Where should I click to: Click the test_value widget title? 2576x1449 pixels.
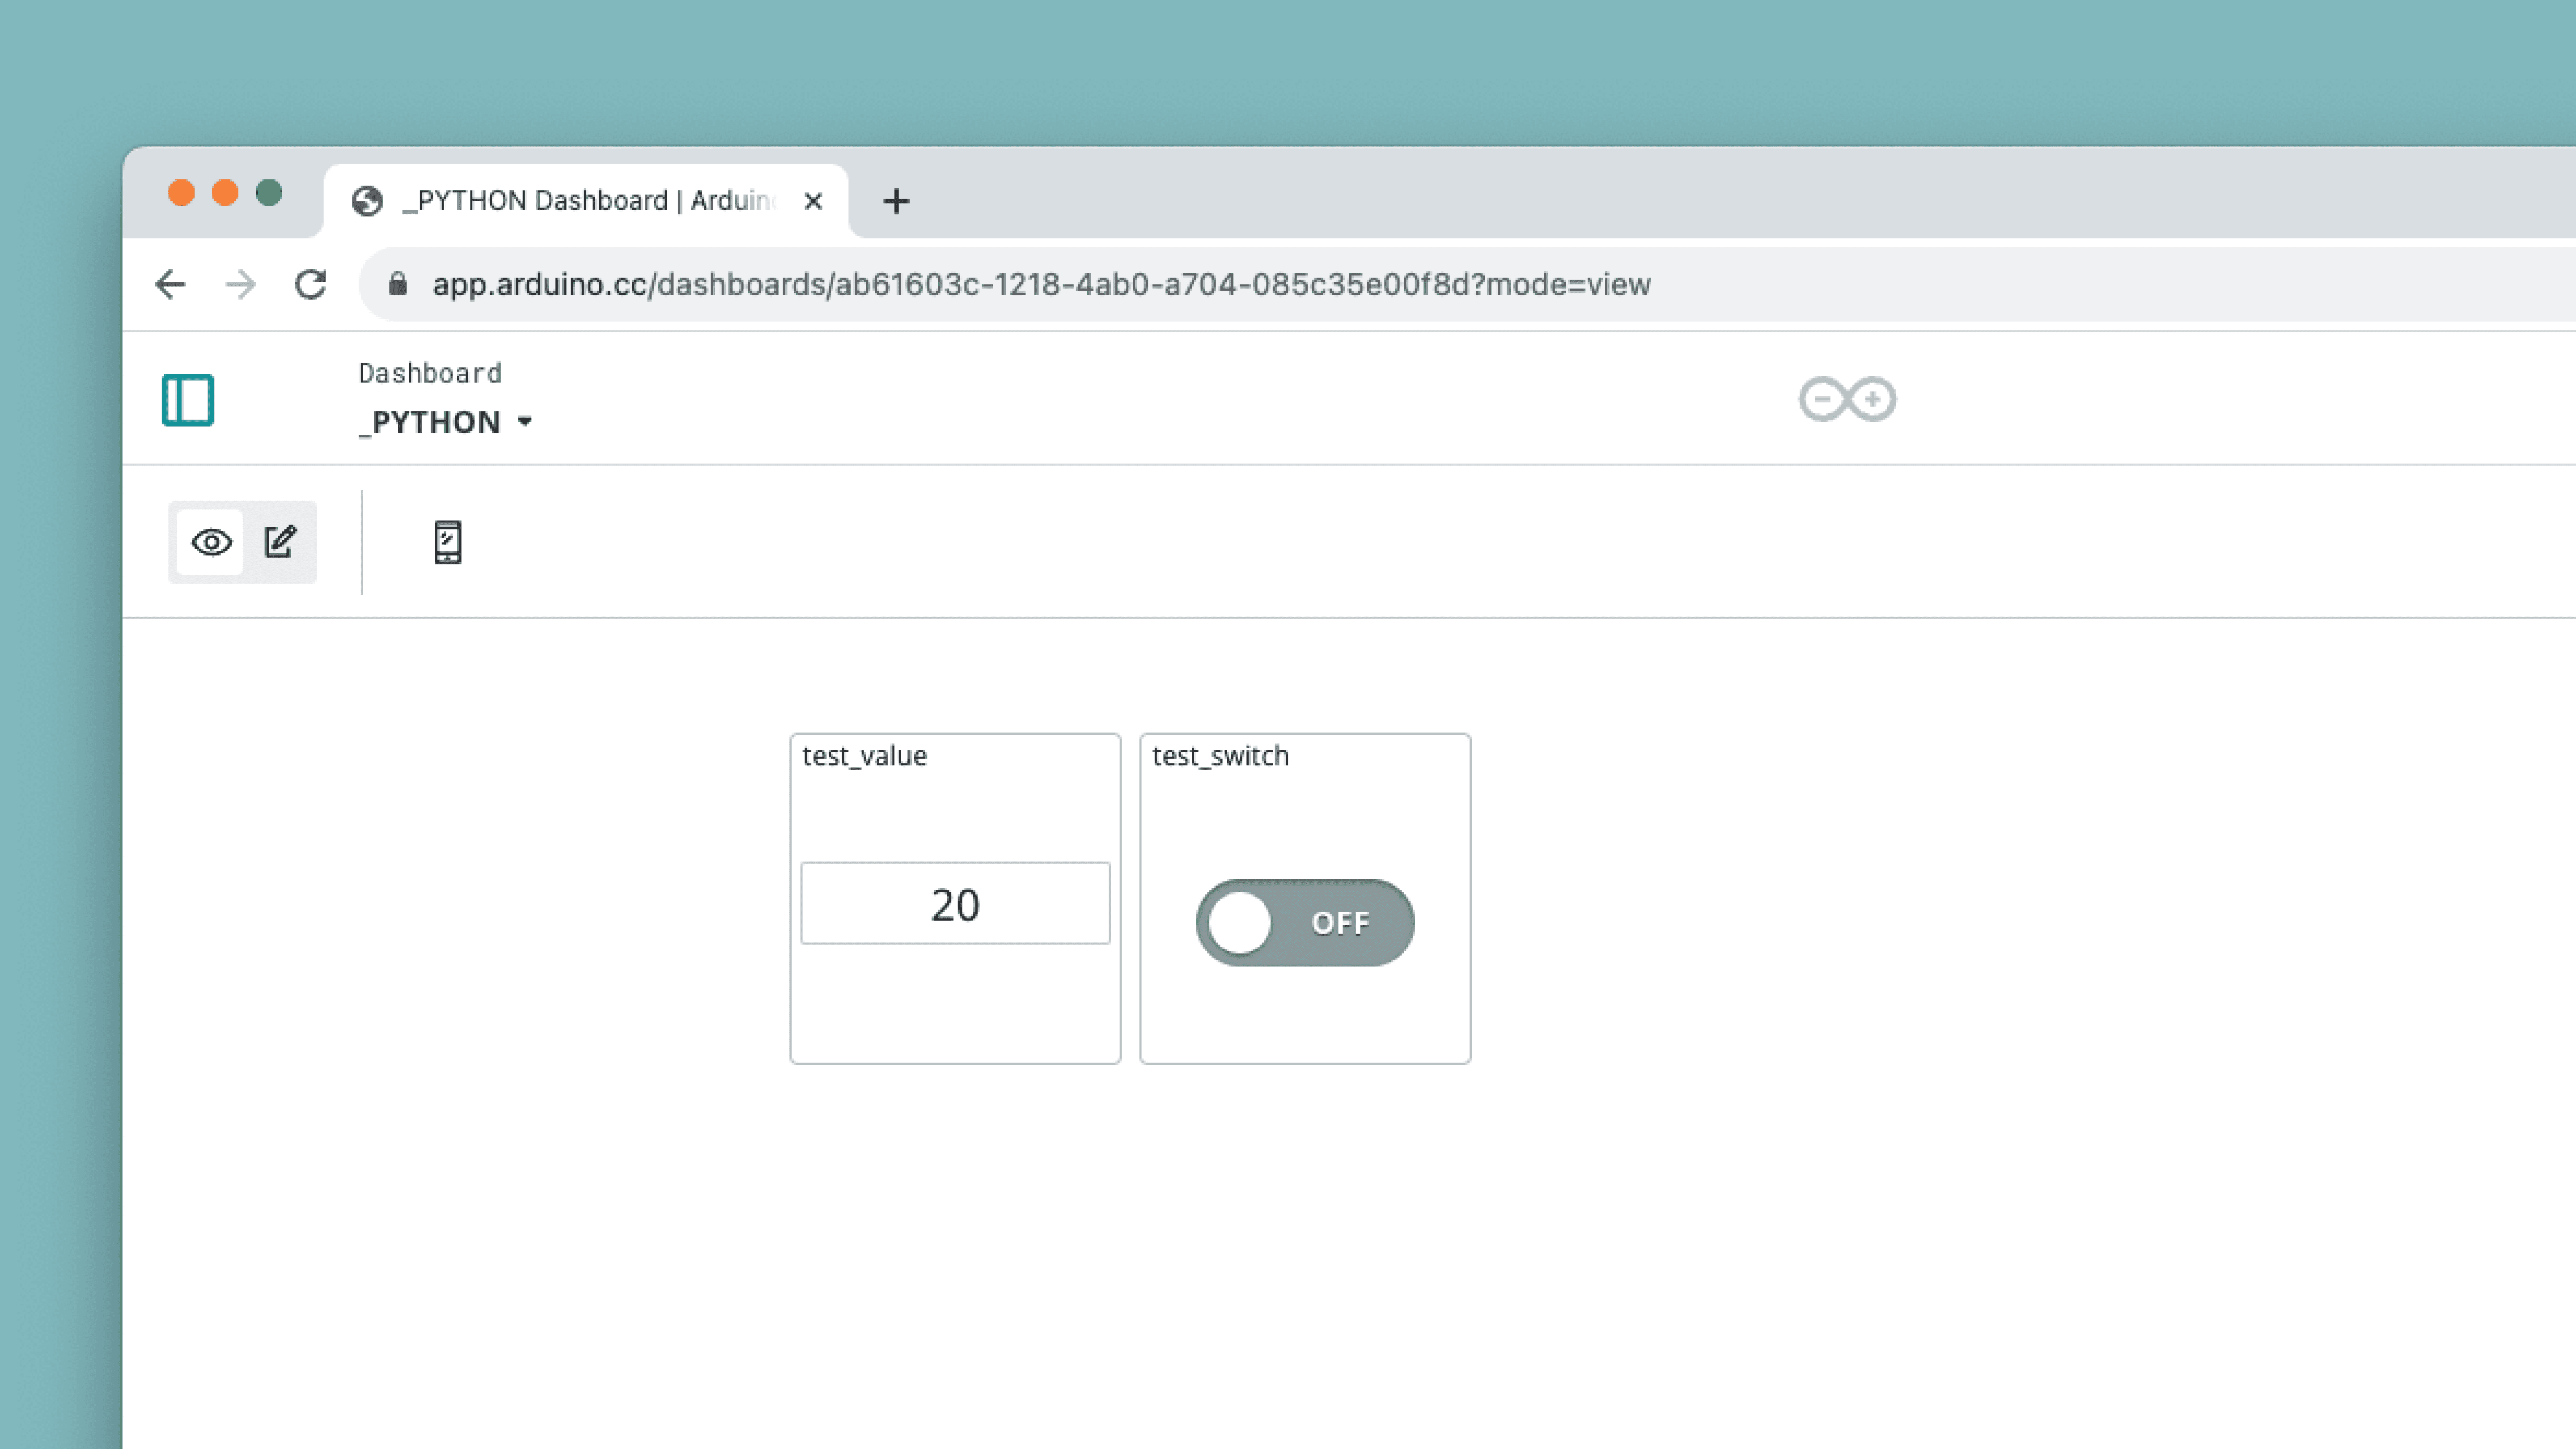coord(864,756)
